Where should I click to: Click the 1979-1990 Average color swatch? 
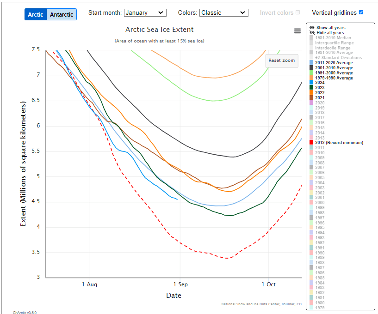pos(312,78)
